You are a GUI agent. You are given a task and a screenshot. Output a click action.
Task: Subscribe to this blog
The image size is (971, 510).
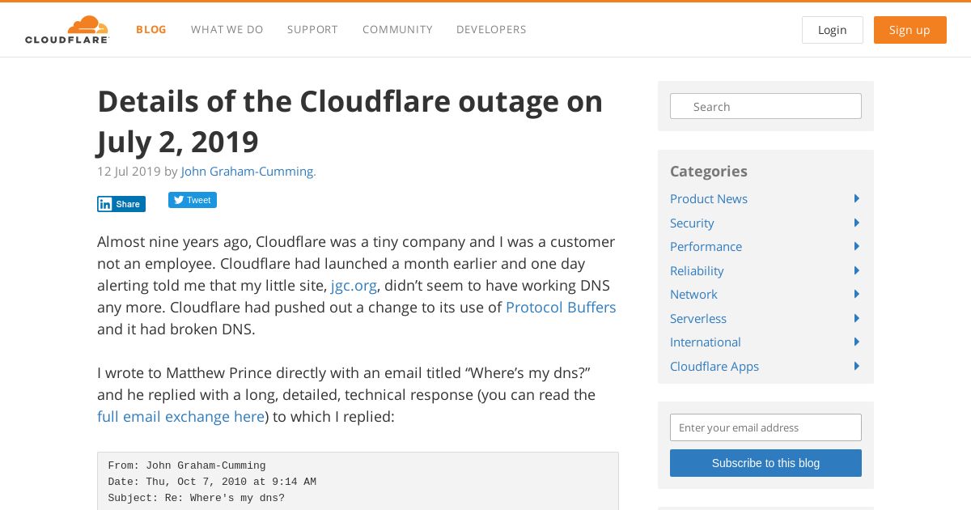765,463
